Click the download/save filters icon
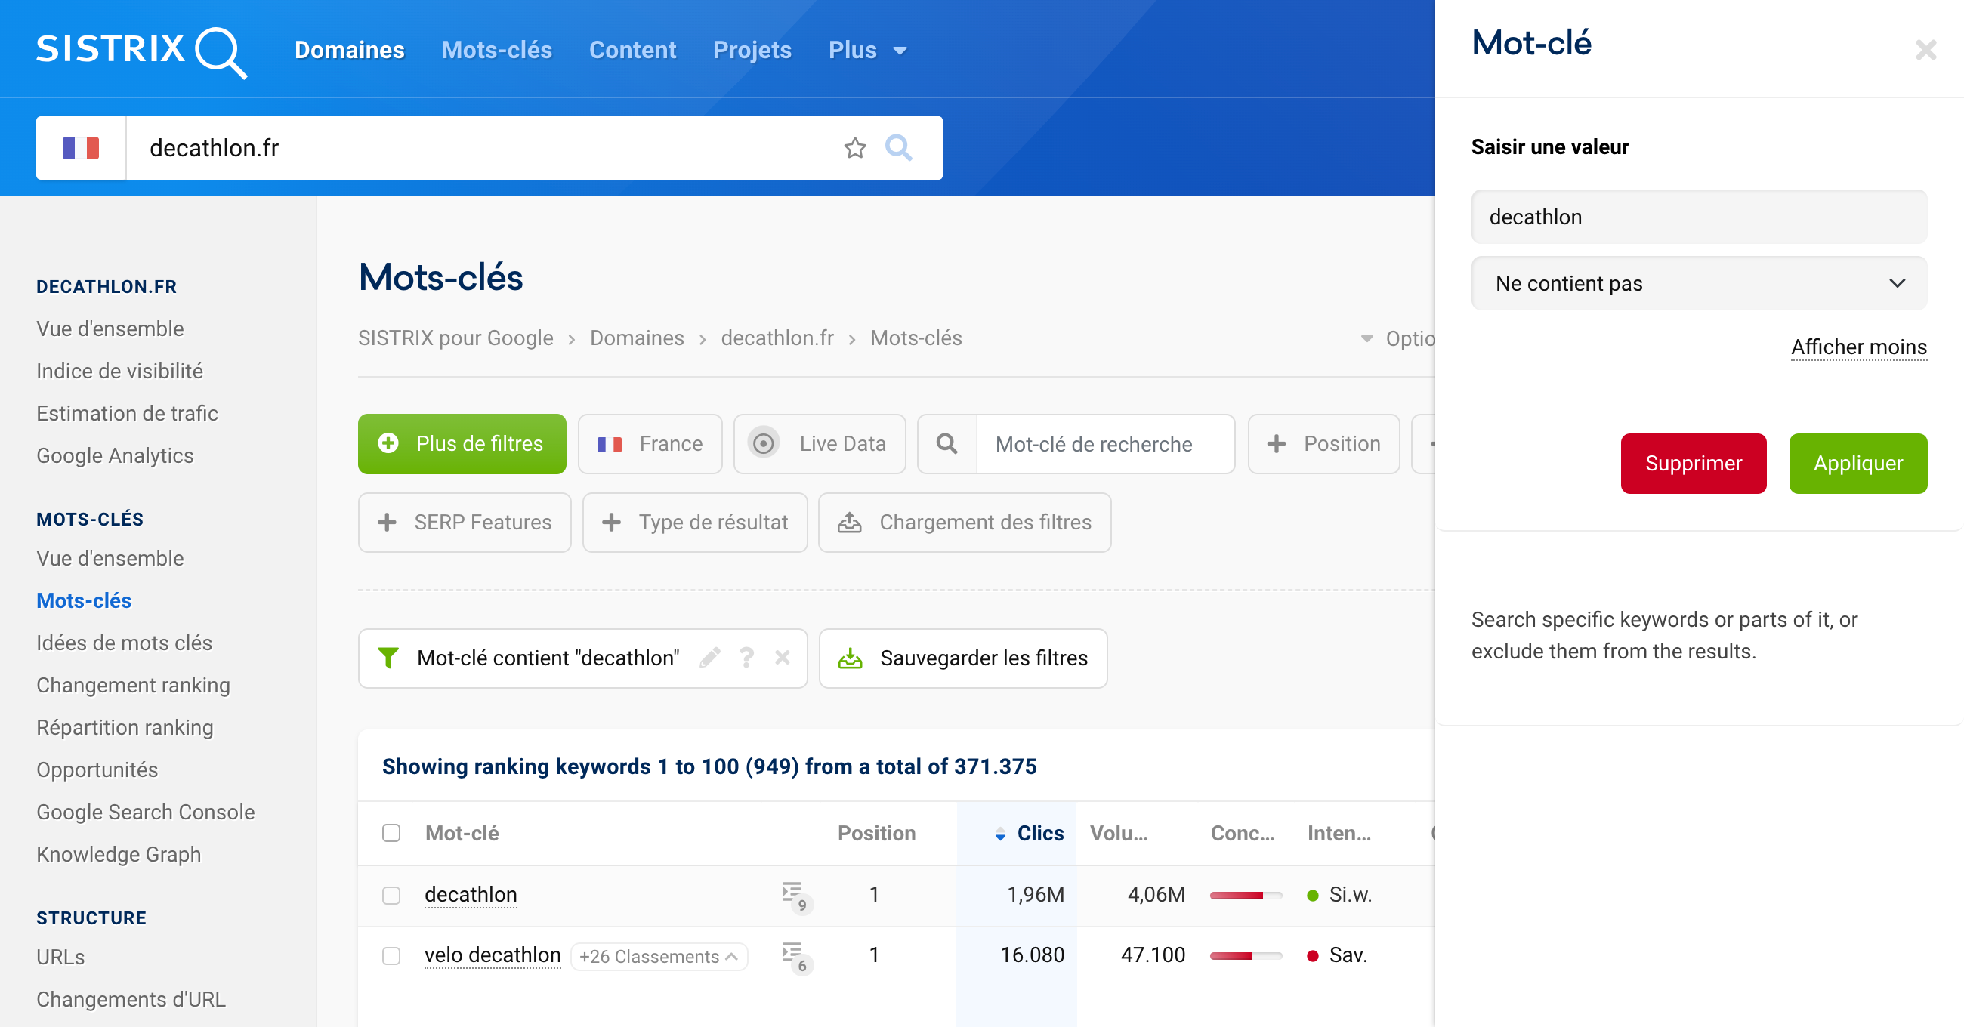 [851, 657]
